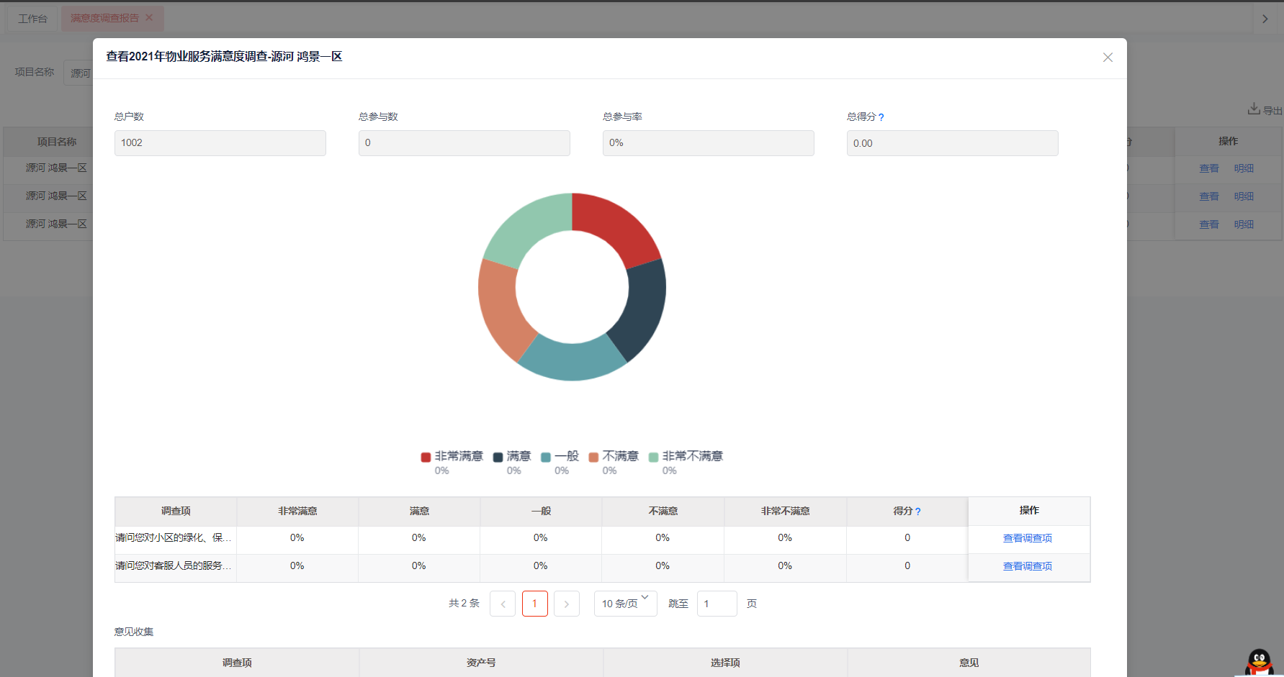Expand tabs with right chevron arrow
1284x677 pixels.
pyautogui.click(x=1265, y=19)
